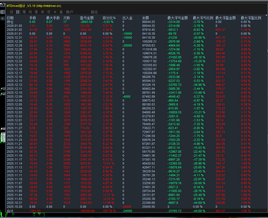Select the 日 daily statistics tab
268x218 pixels.
click(x=18, y=12)
